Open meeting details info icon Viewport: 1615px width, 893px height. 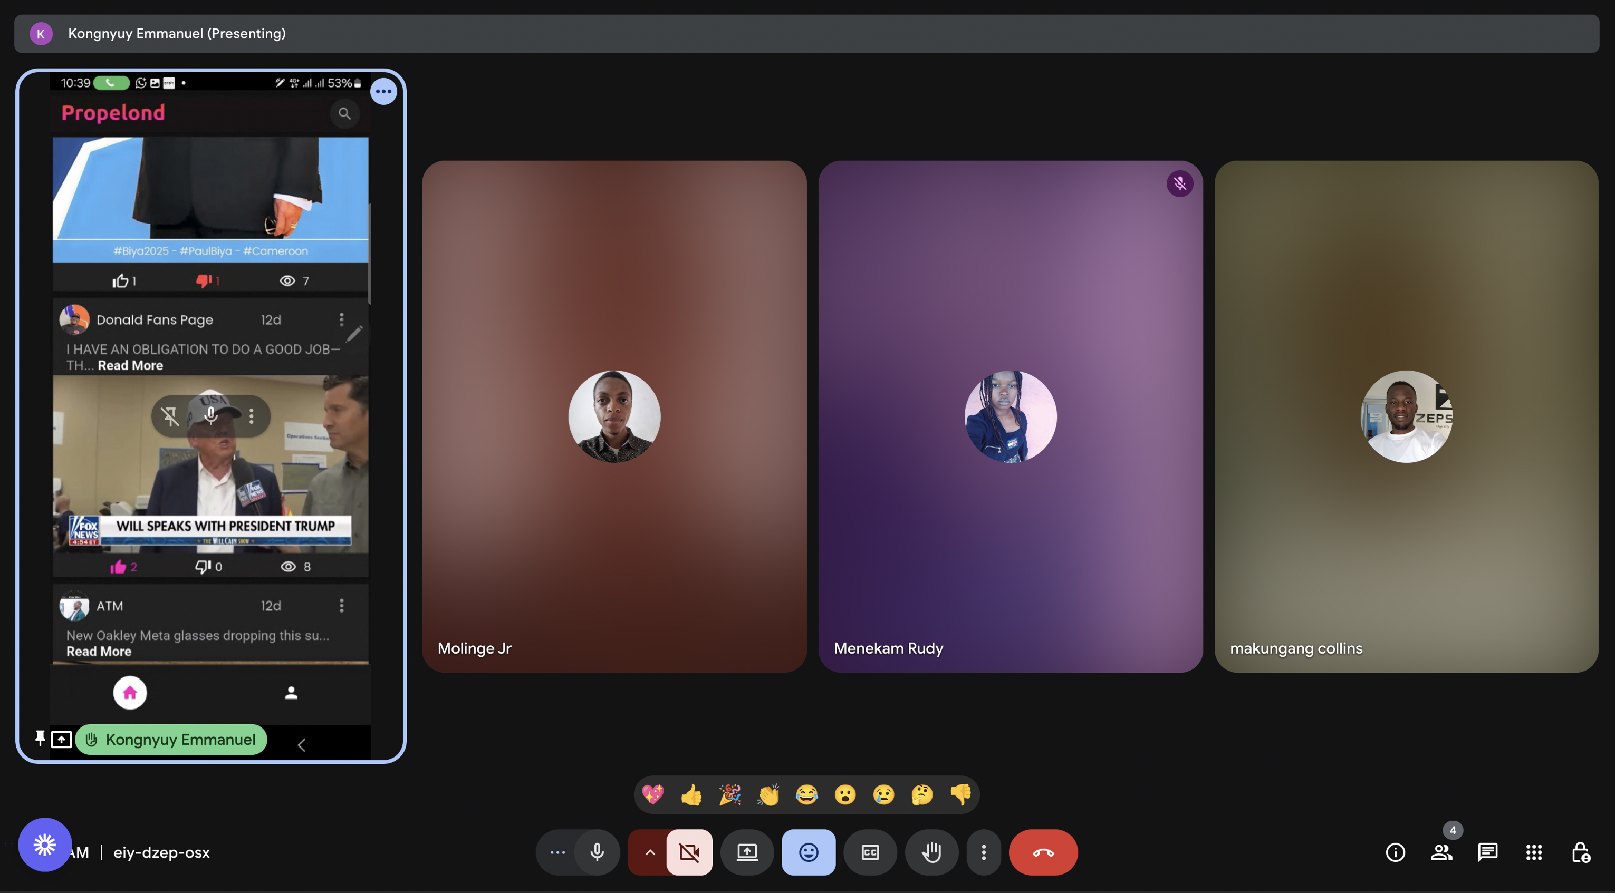tap(1395, 852)
